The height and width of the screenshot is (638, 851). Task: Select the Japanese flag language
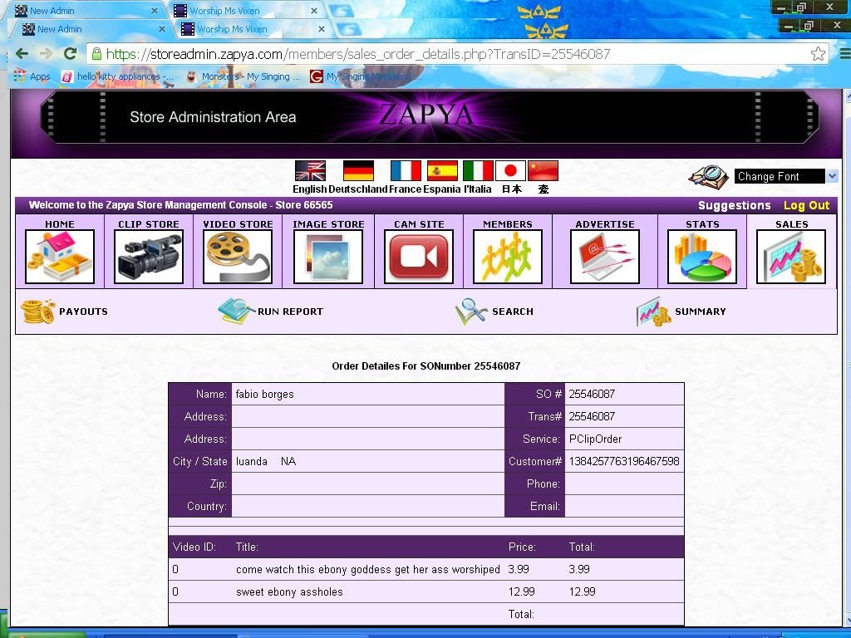click(510, 171)
